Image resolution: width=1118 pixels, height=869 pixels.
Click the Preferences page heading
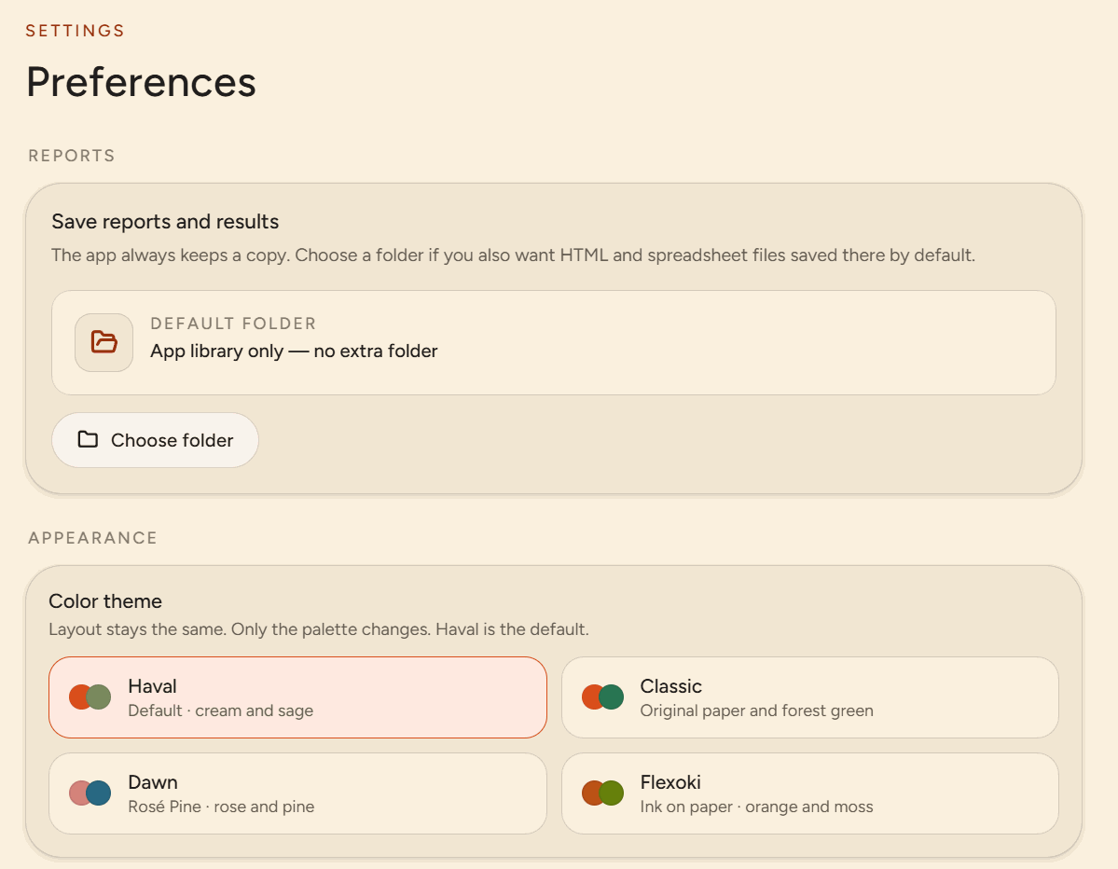141,82
